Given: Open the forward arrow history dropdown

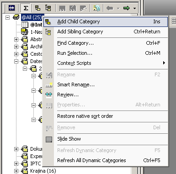Looking at the screenshot, I should tap(134, 8).
